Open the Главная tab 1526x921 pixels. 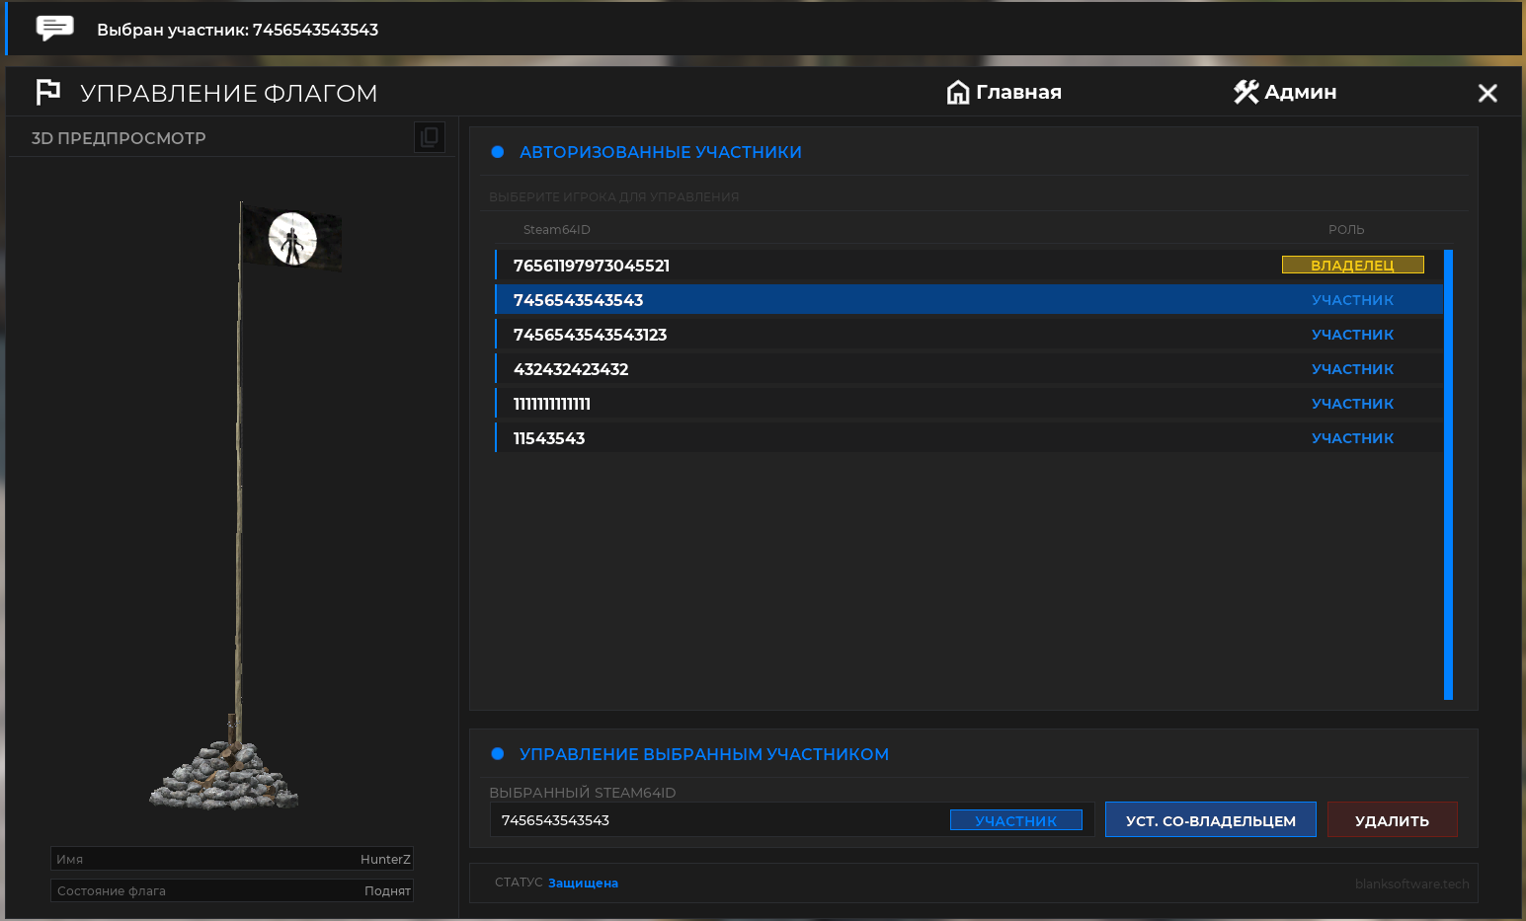tap(1004, 92)
